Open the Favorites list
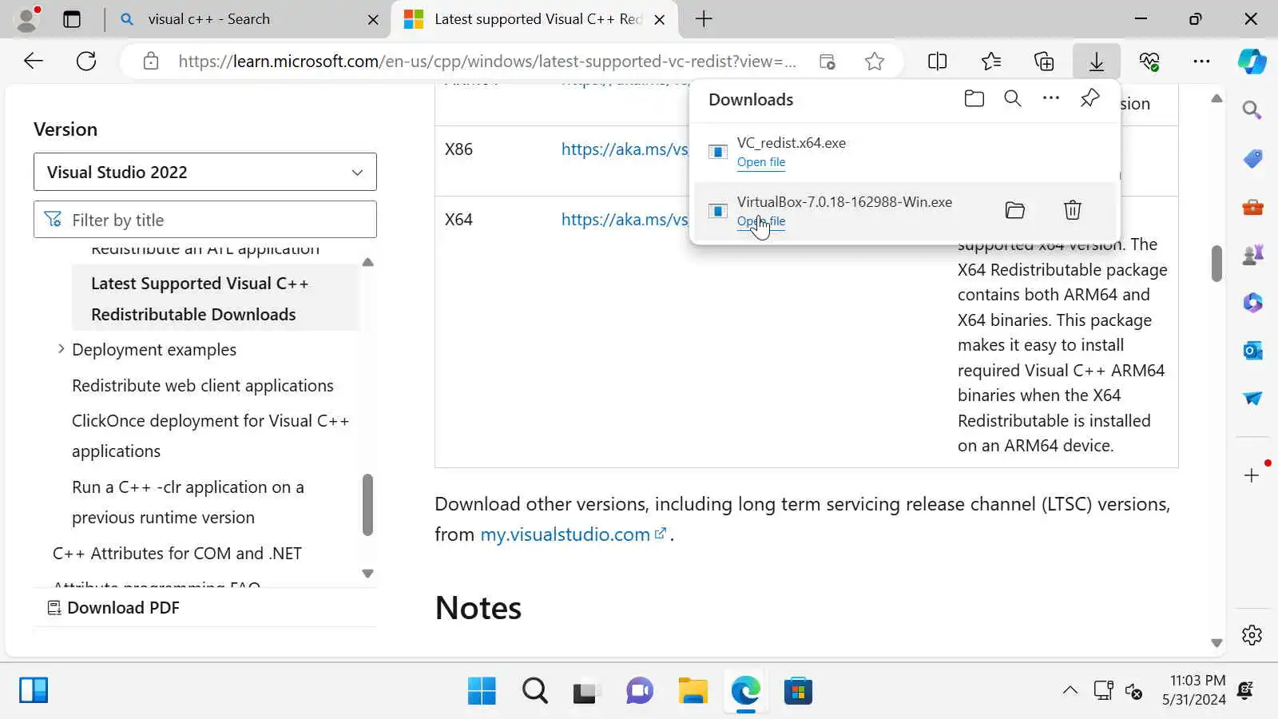Viewport: 1278px width, 719px height. click(991, 61)
